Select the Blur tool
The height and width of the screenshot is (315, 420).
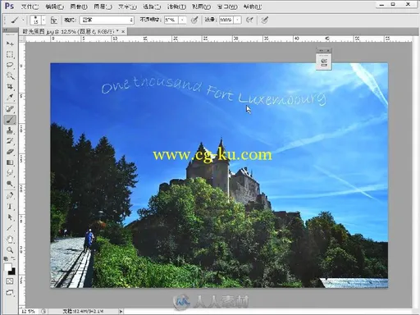pos(10,173)
